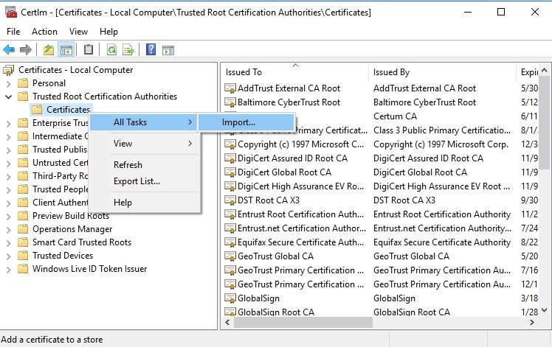Expand the Smart Card Trusted Roots node
Screen dimensions: 552x347
point(8,242)
